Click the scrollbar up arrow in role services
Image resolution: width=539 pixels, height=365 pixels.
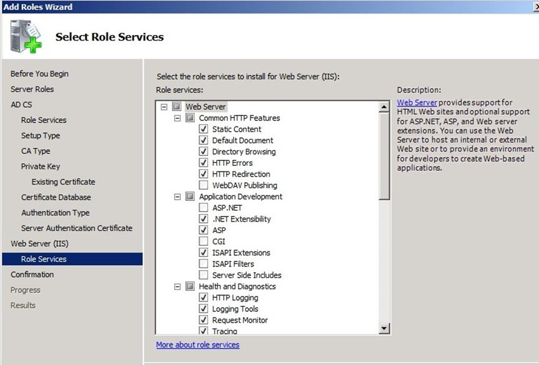[384, 107]
